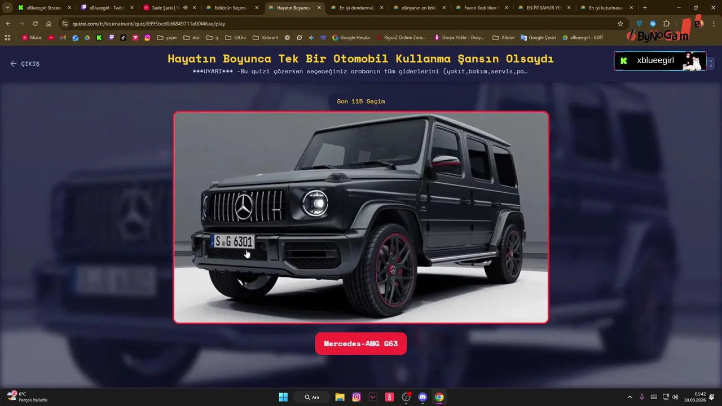Open the apps grid in bookmarks bar
This screenshot has height=406, width=722.
[7, 38]
